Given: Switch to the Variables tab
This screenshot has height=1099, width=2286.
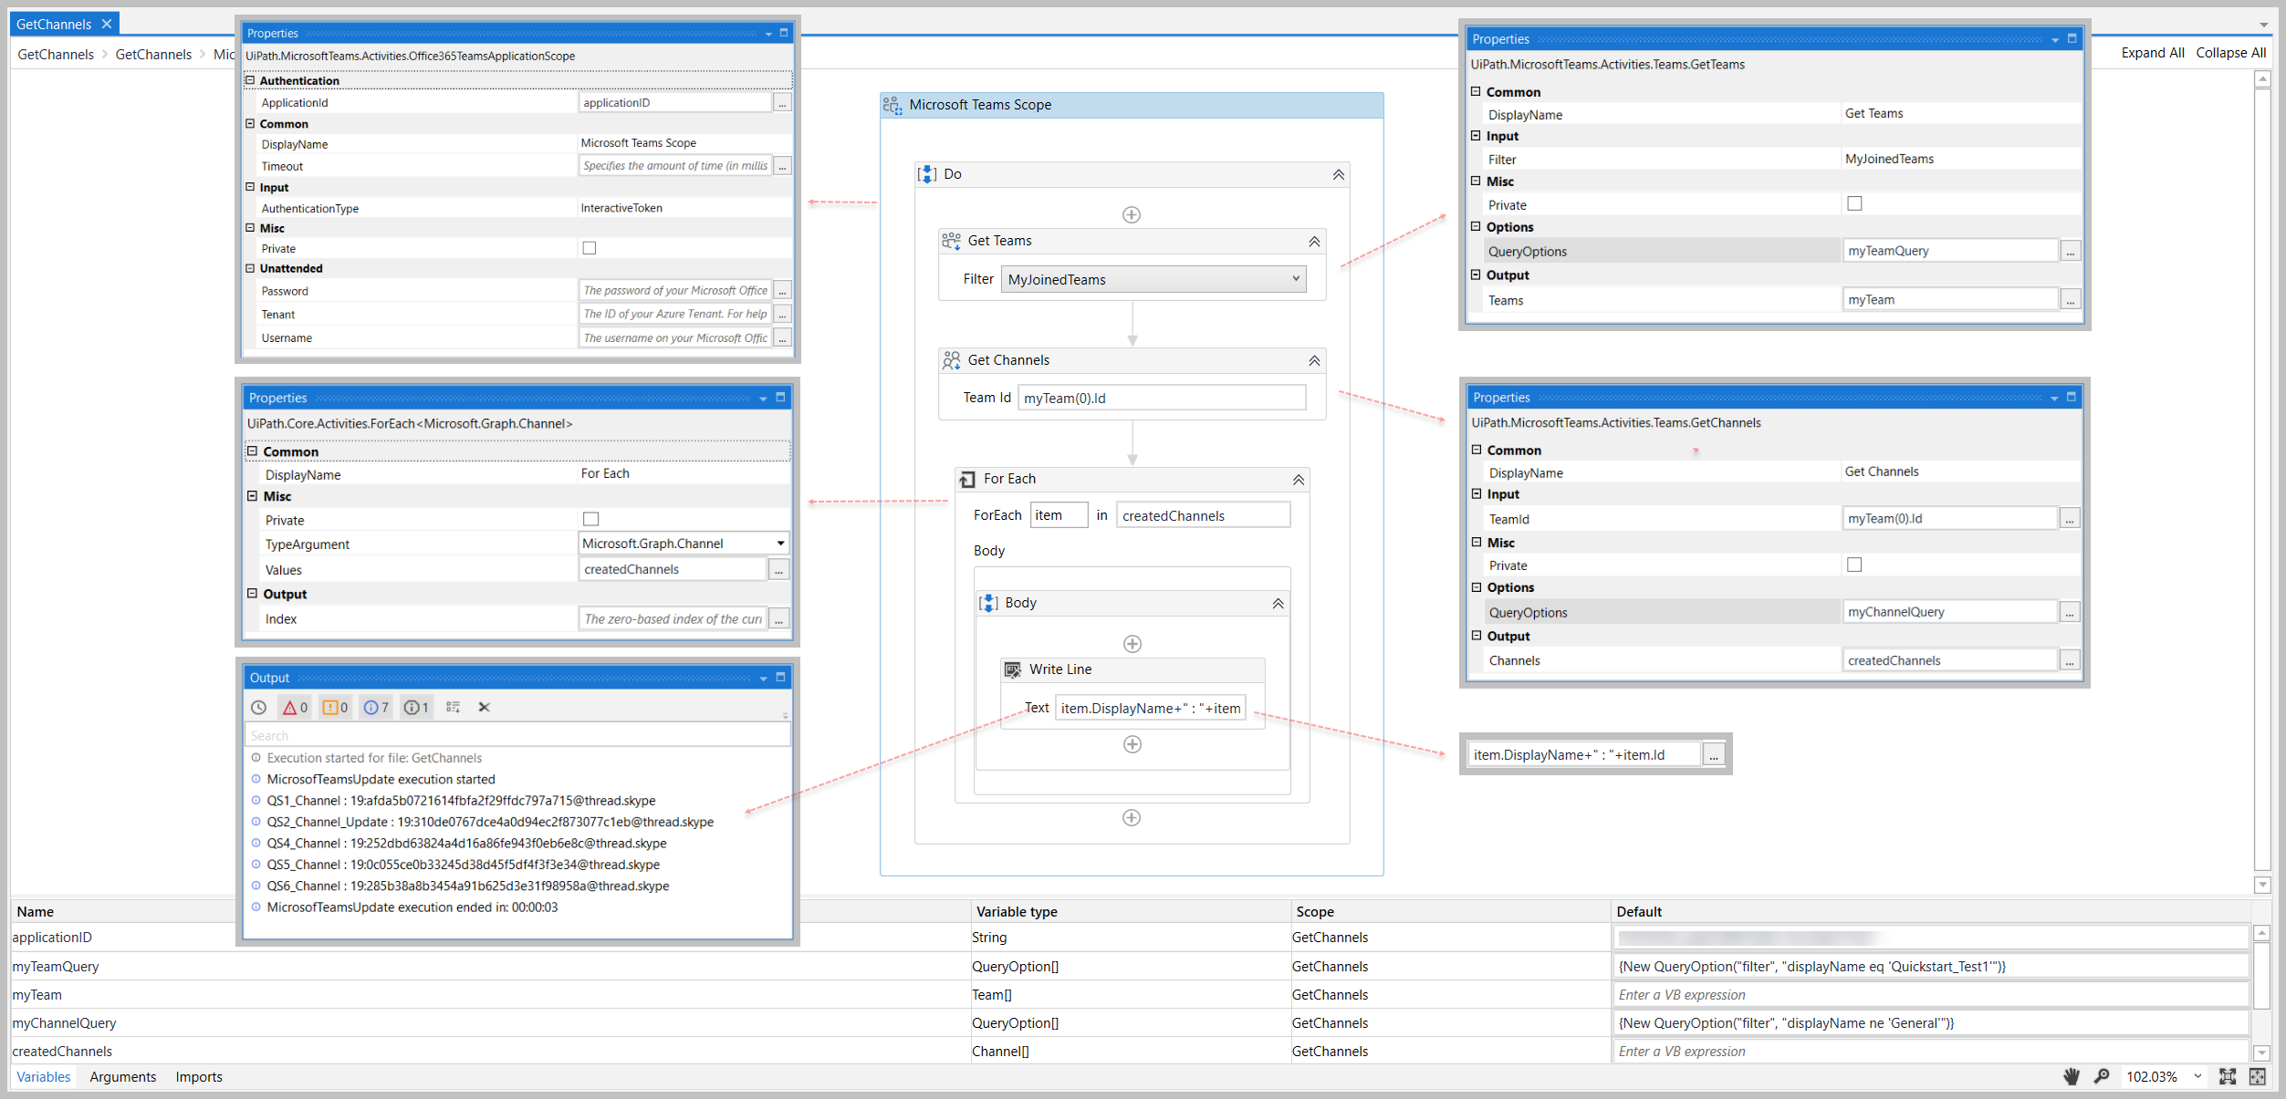Looking at the screenshot, I should tap(44, 1077).
